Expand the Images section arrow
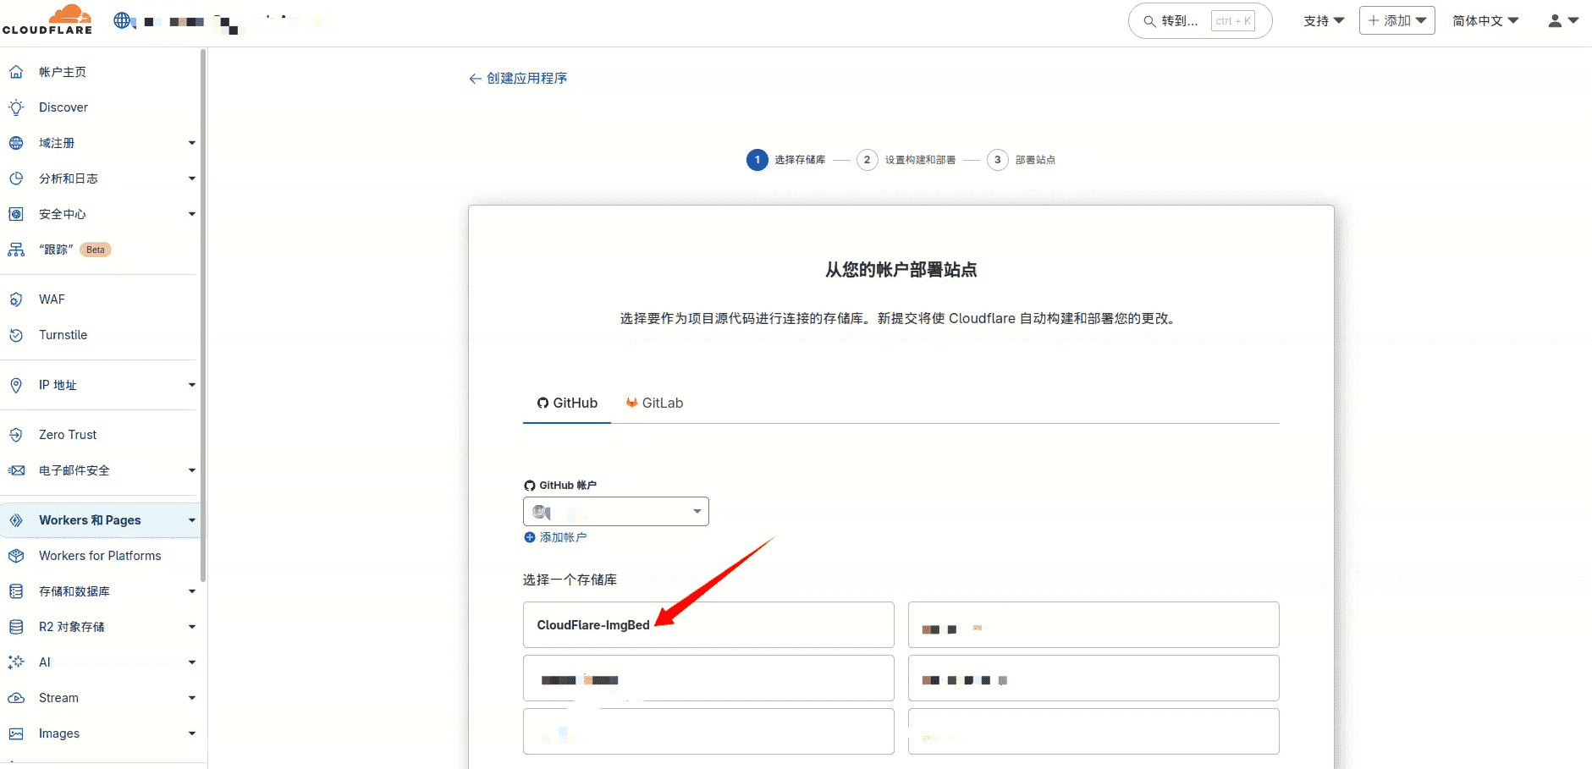This screenshot has height=769, width=1592. pos(192,733)
